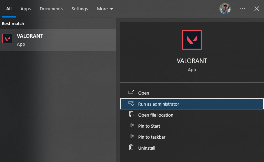Switch to the Apps tab
264x162 pixels.
[26, 9]
